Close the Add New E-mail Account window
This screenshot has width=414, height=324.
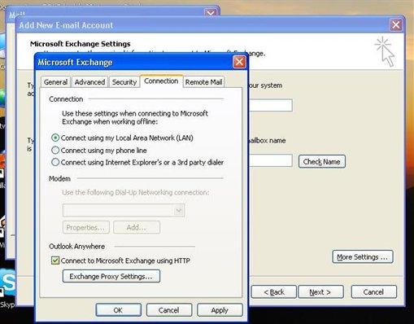(396, 25)
